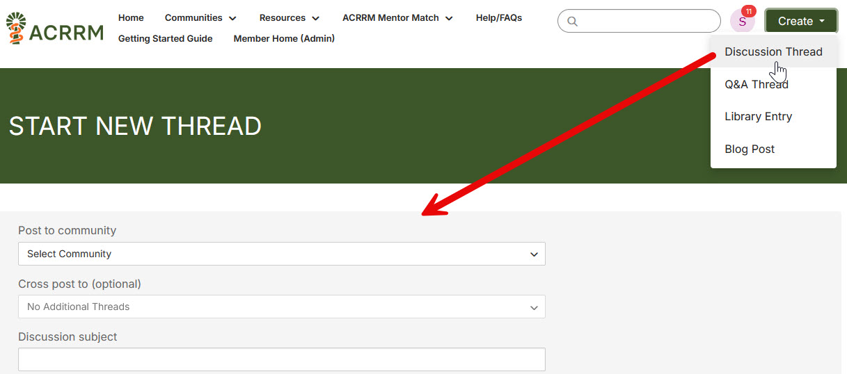
Task: Open Help/FAQs page
Action: [499, 17]
